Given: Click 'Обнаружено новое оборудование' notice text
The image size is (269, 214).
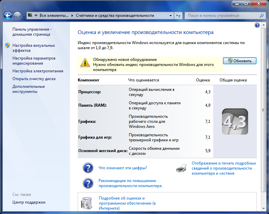Looking at the screenshot, I should tap(125, 60).
